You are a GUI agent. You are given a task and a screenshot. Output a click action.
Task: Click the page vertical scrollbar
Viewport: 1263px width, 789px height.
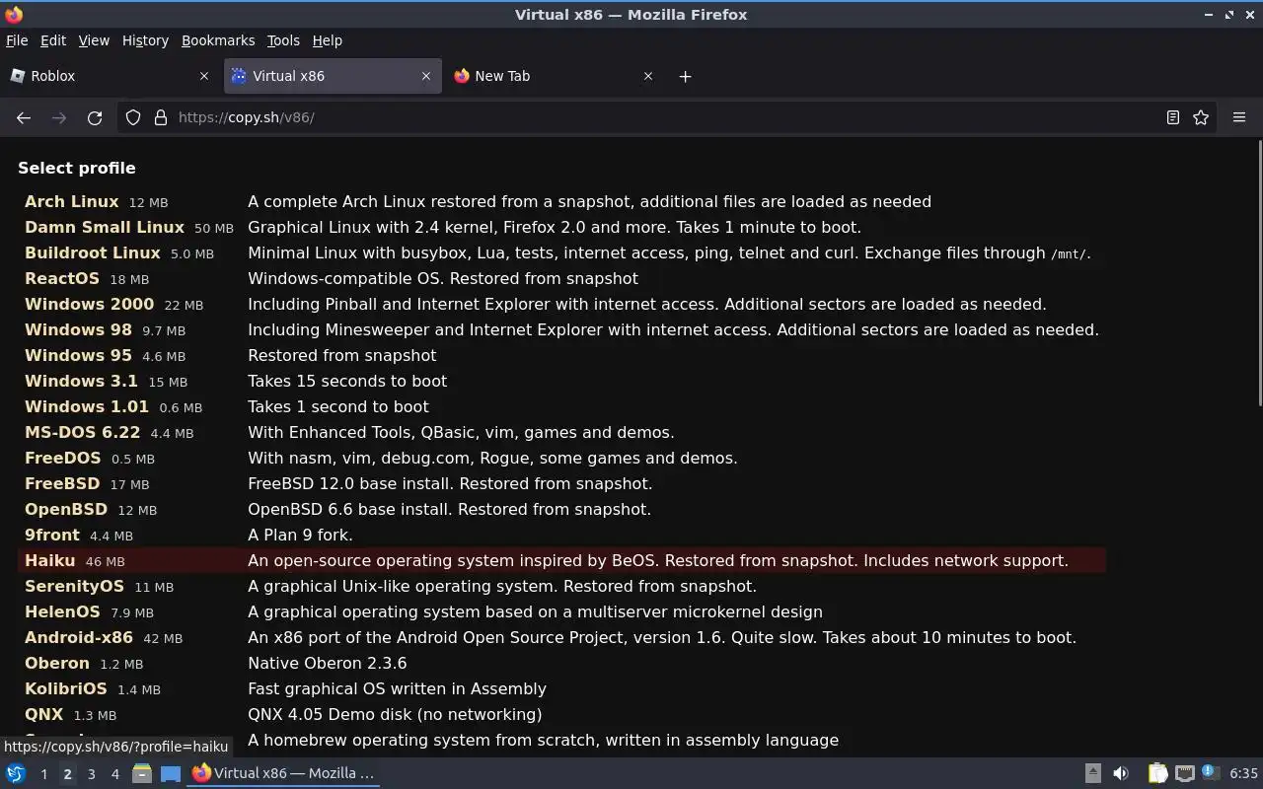pyautogui.click(x=1259, y=272)
